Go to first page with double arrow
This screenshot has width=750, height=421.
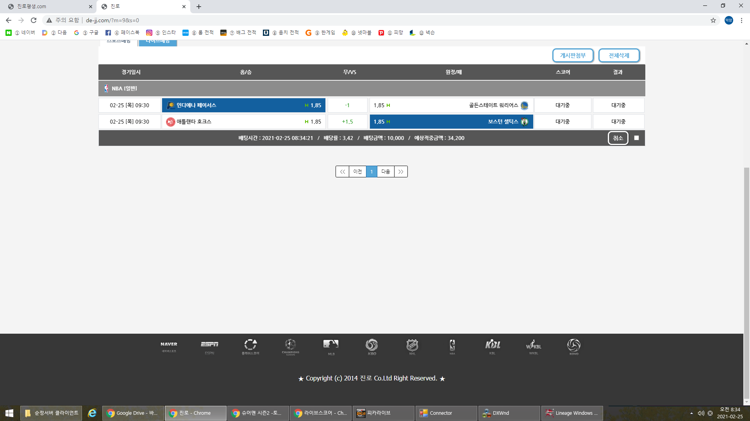[342, 172]
